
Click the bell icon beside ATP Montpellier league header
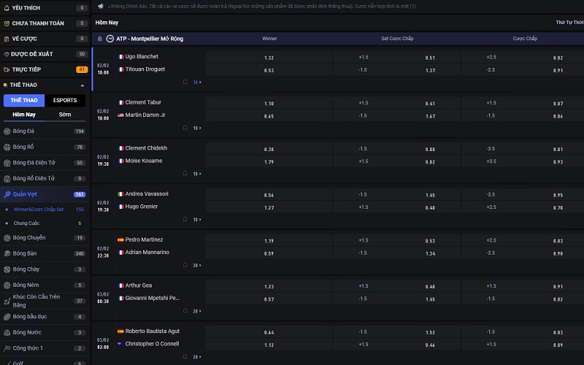click(x=100, y=39)
